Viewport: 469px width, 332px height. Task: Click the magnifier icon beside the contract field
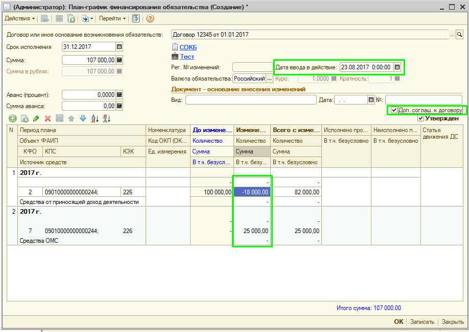click(459, 35)
